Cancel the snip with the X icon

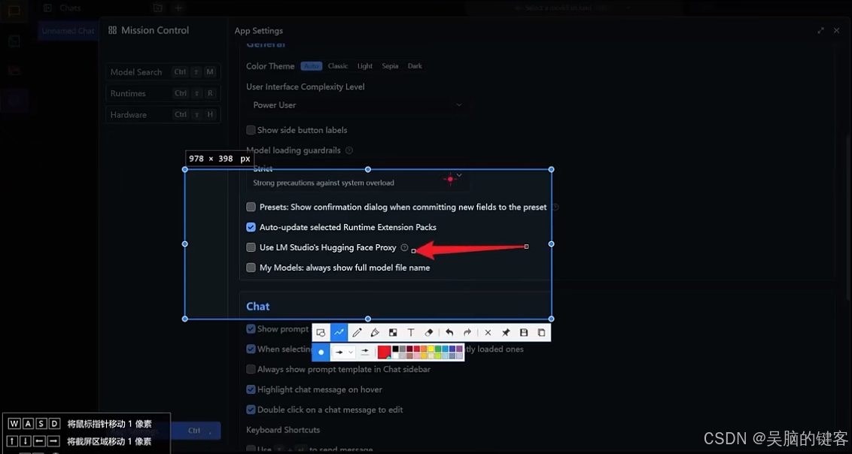pos(488,332)
